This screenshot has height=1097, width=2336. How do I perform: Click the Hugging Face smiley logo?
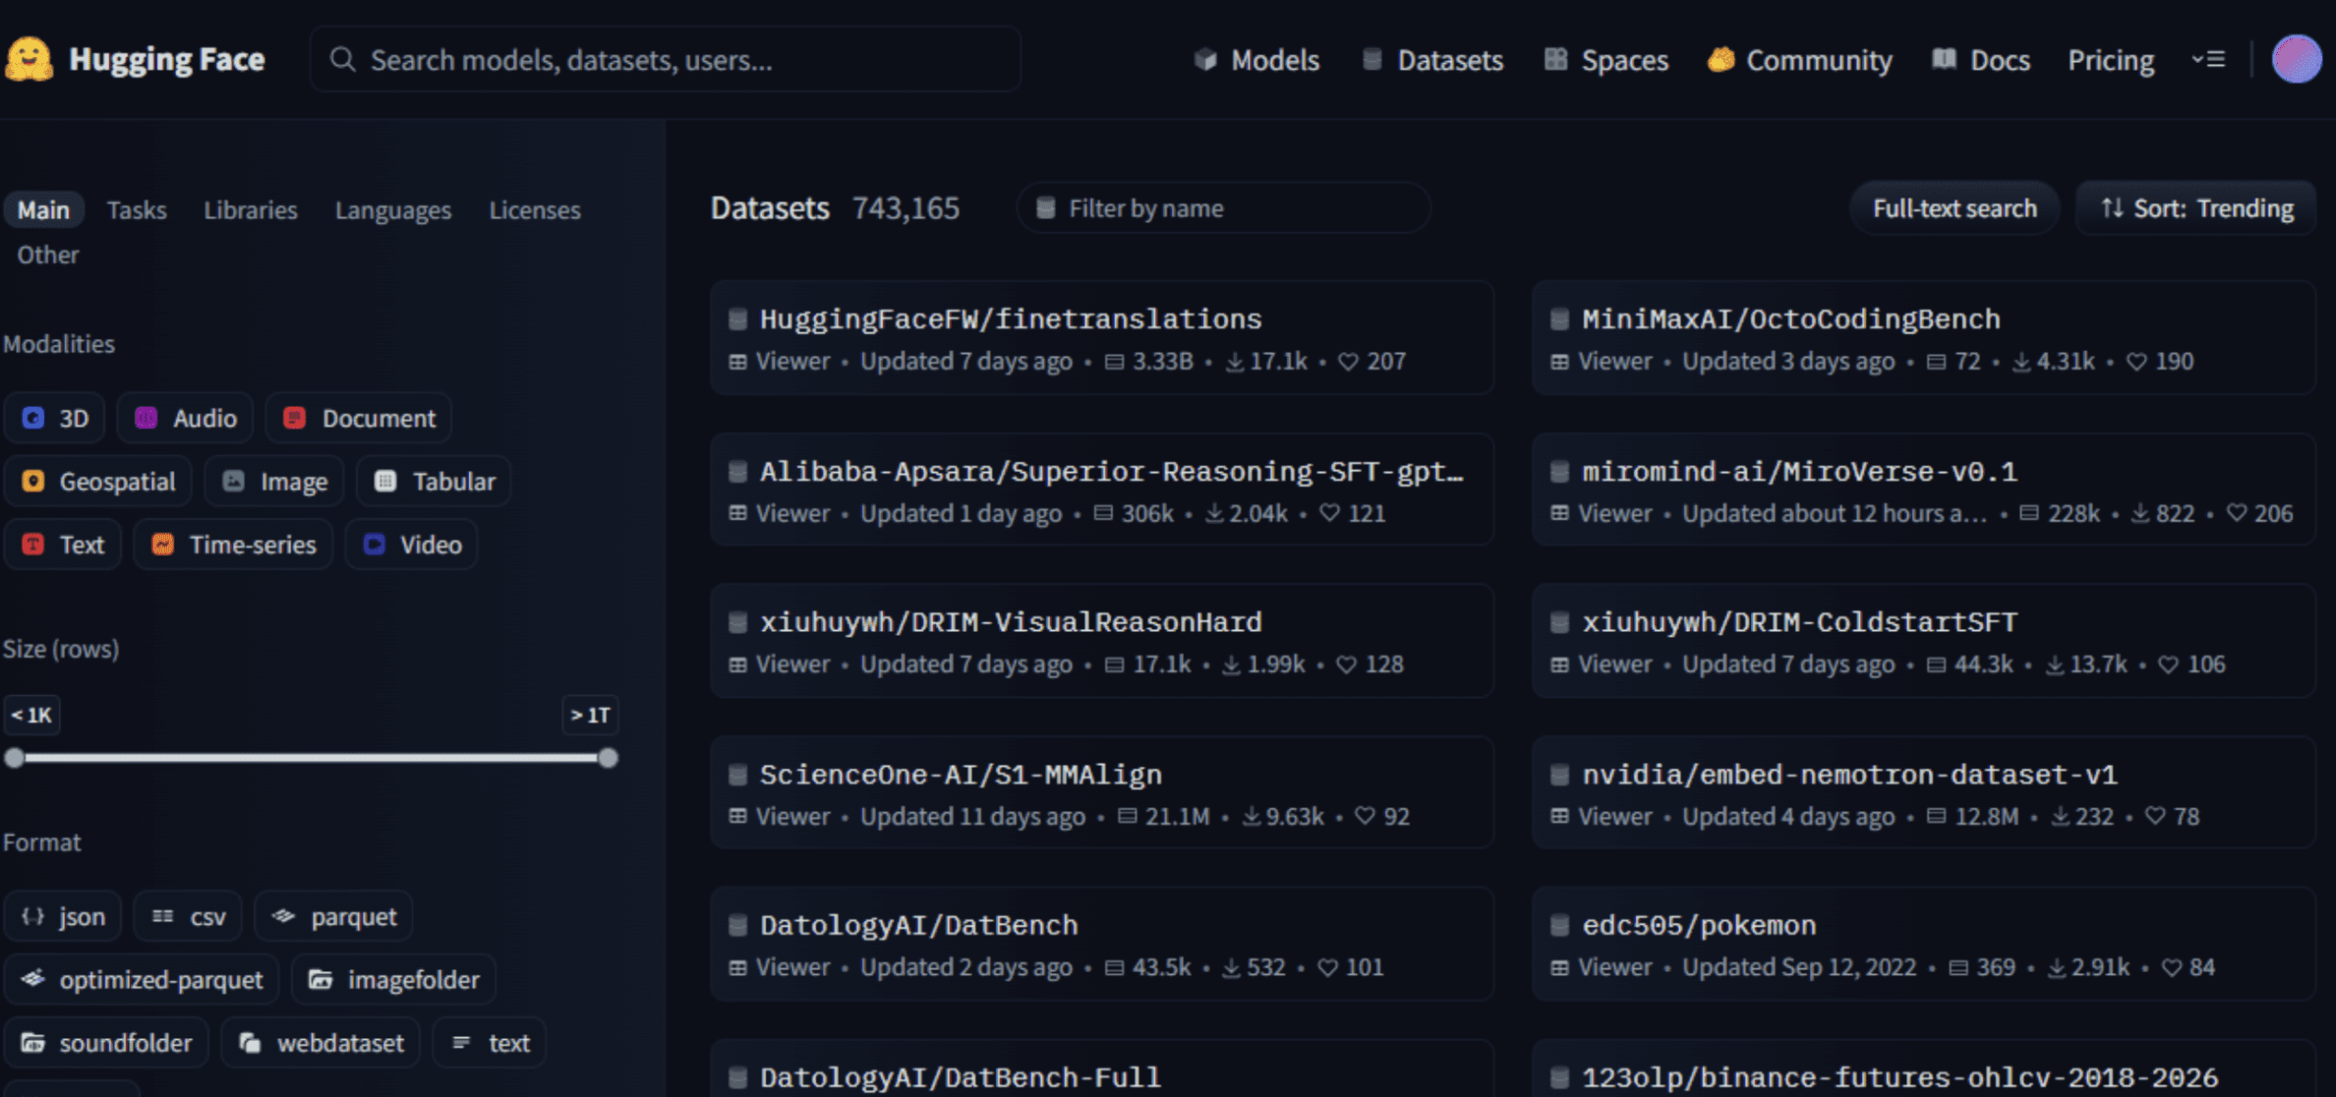coord(31,59)
